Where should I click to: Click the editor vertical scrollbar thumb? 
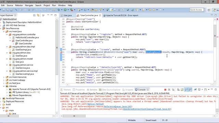215,36
